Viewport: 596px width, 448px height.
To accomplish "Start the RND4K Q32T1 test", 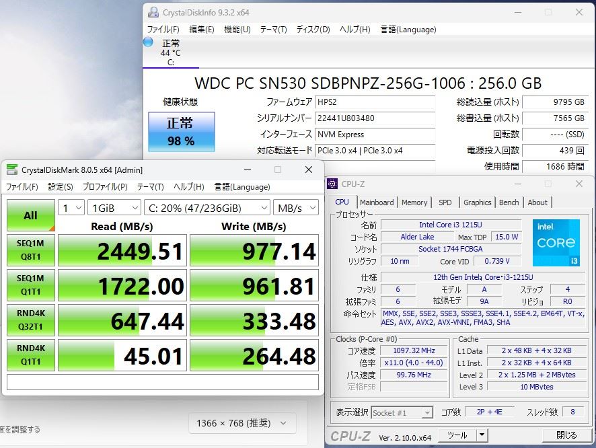I will pos(31,320).
